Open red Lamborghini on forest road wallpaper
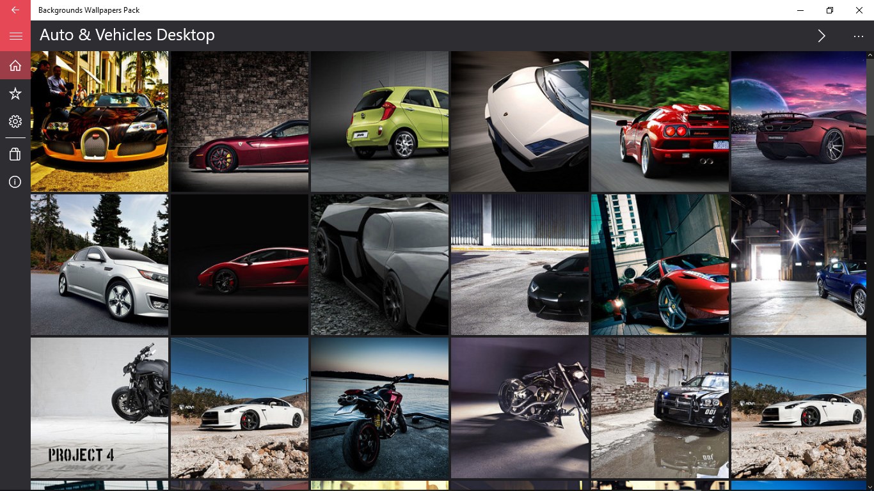This screenshot has height=491, width=874. 660,121
